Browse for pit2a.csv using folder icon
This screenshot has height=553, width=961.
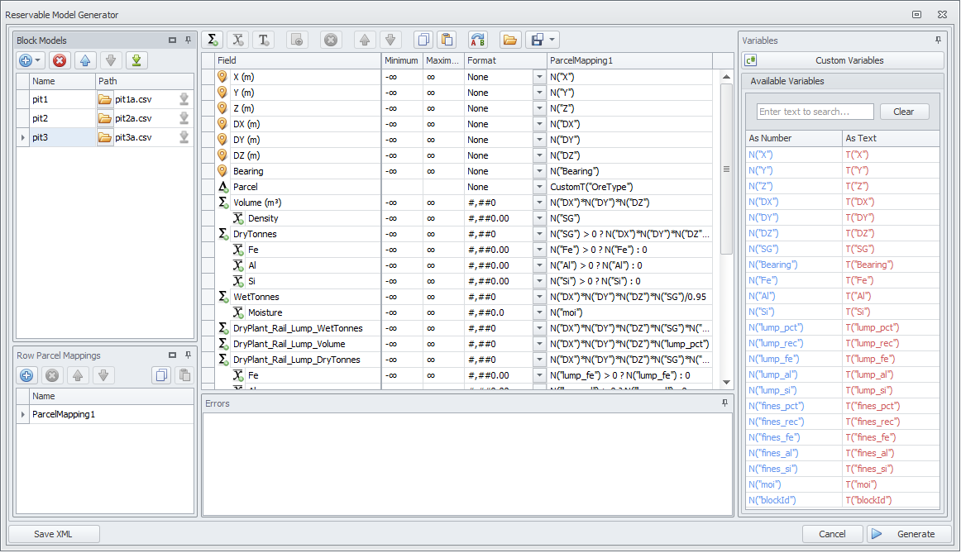pos(105,118)
